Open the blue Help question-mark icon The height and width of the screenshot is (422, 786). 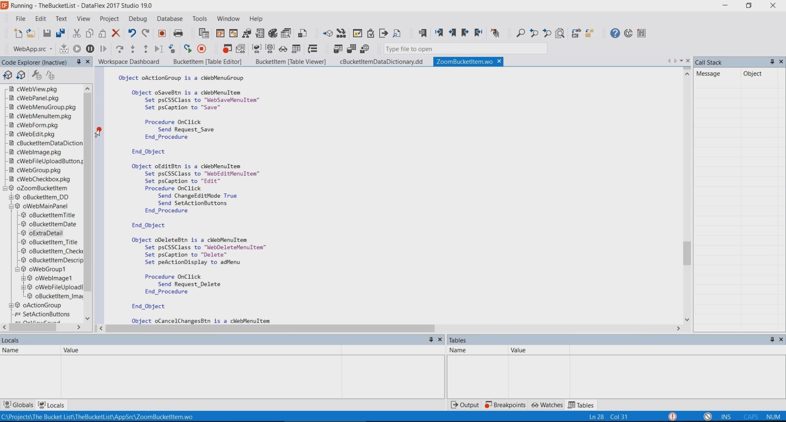pos(615,33)
